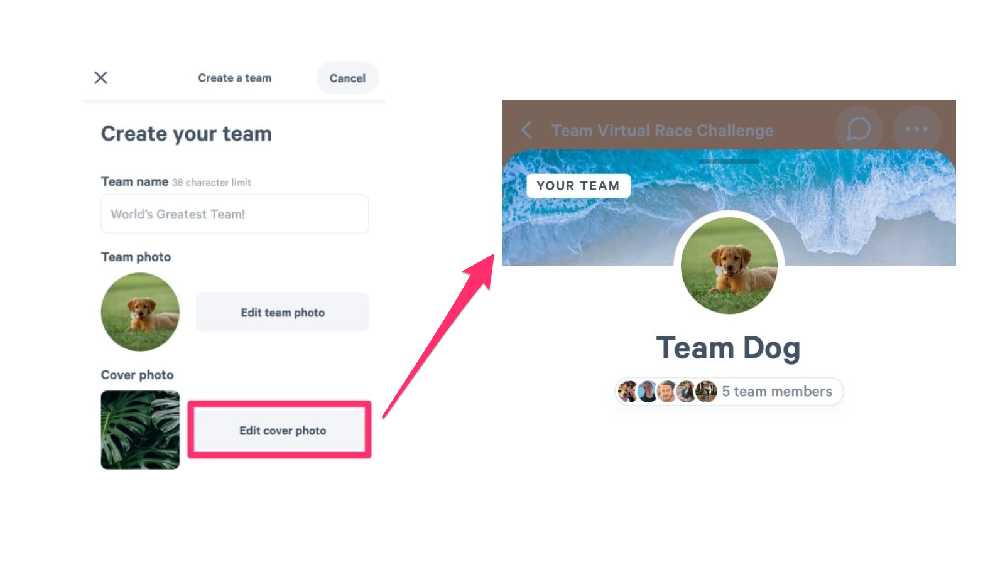Image resolution: width=1005 pixels, height=565 pixels.
Task: Click the Cancel button
Action: [347, 78]
